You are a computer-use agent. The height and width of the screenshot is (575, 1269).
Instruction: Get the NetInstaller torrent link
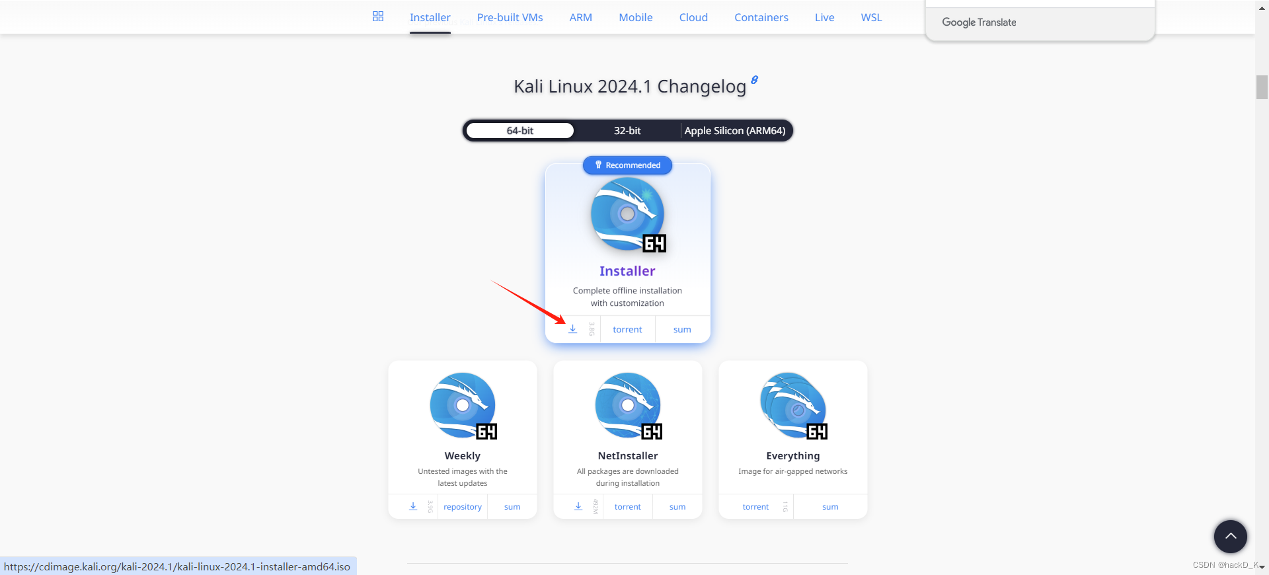click(628, 507)
